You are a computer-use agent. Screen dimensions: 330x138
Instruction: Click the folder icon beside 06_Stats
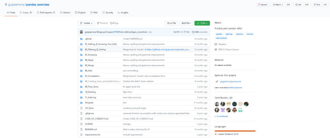click(x=81, y=71)
